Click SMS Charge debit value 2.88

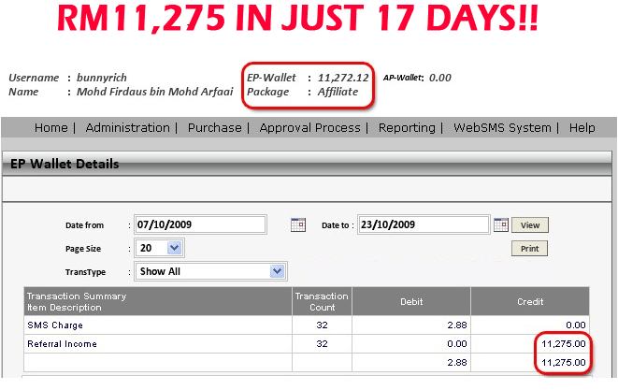point(457,325)
